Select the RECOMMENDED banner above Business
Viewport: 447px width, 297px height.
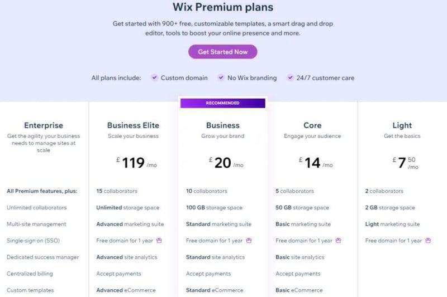[222, 103]
